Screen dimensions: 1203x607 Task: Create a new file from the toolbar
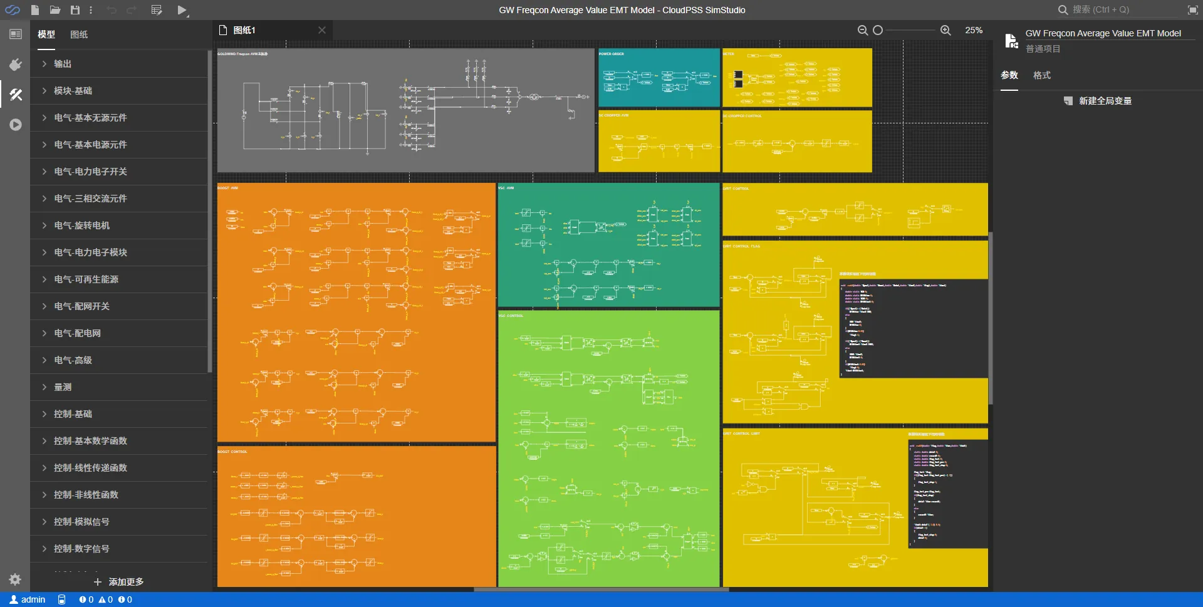click(x=35, y=10)
